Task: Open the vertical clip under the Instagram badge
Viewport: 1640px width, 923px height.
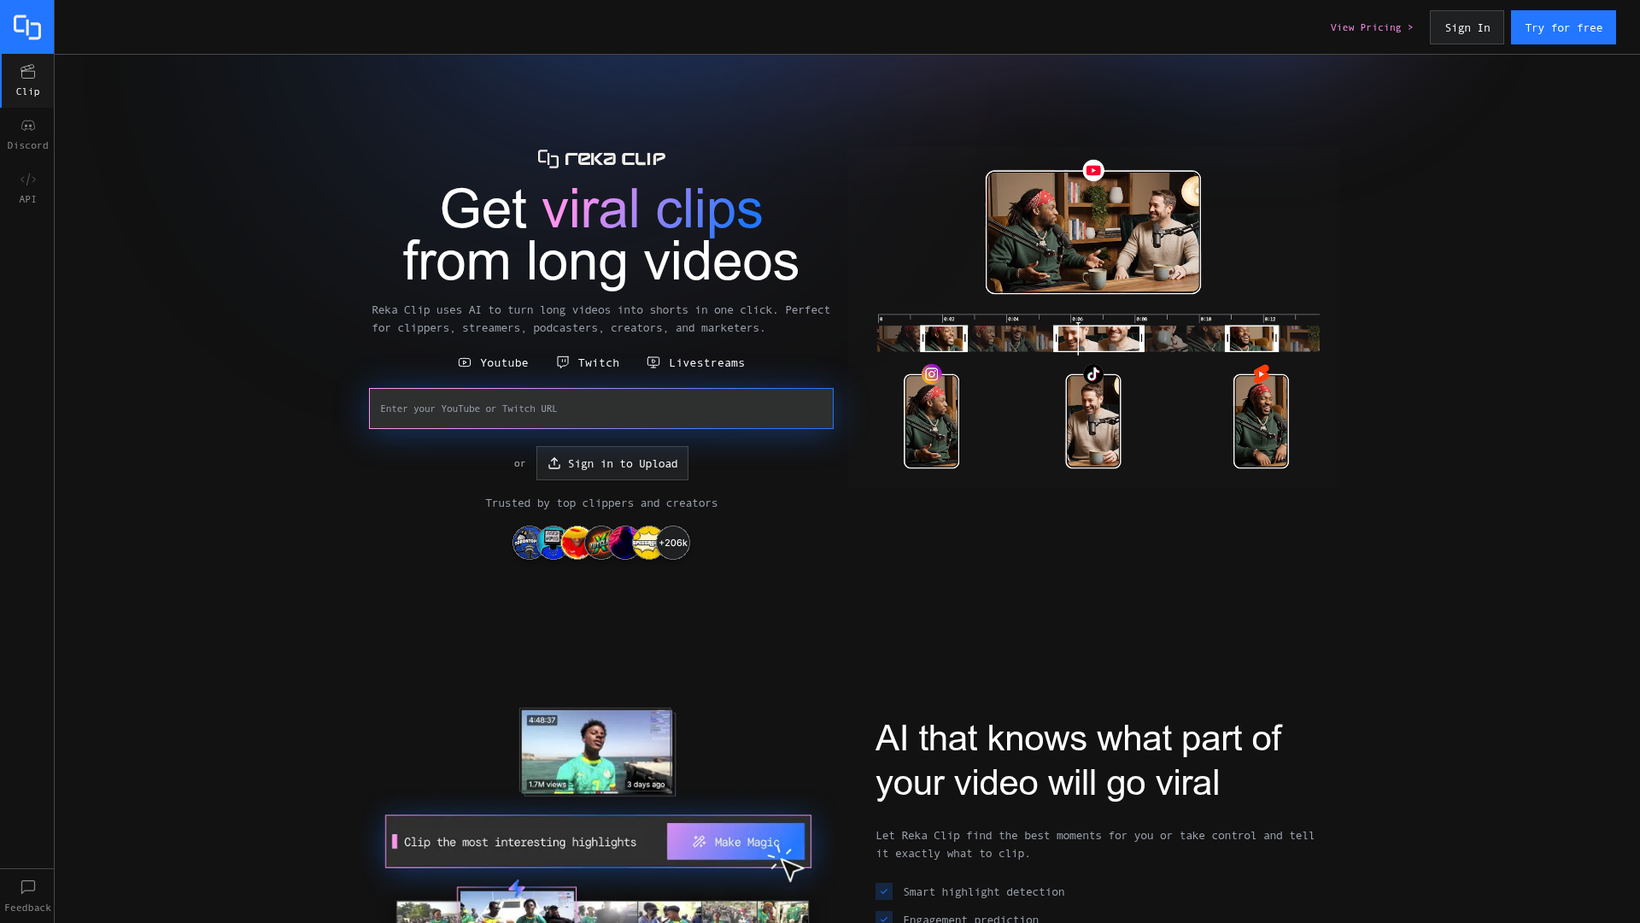Action: (x=932, y=421)
